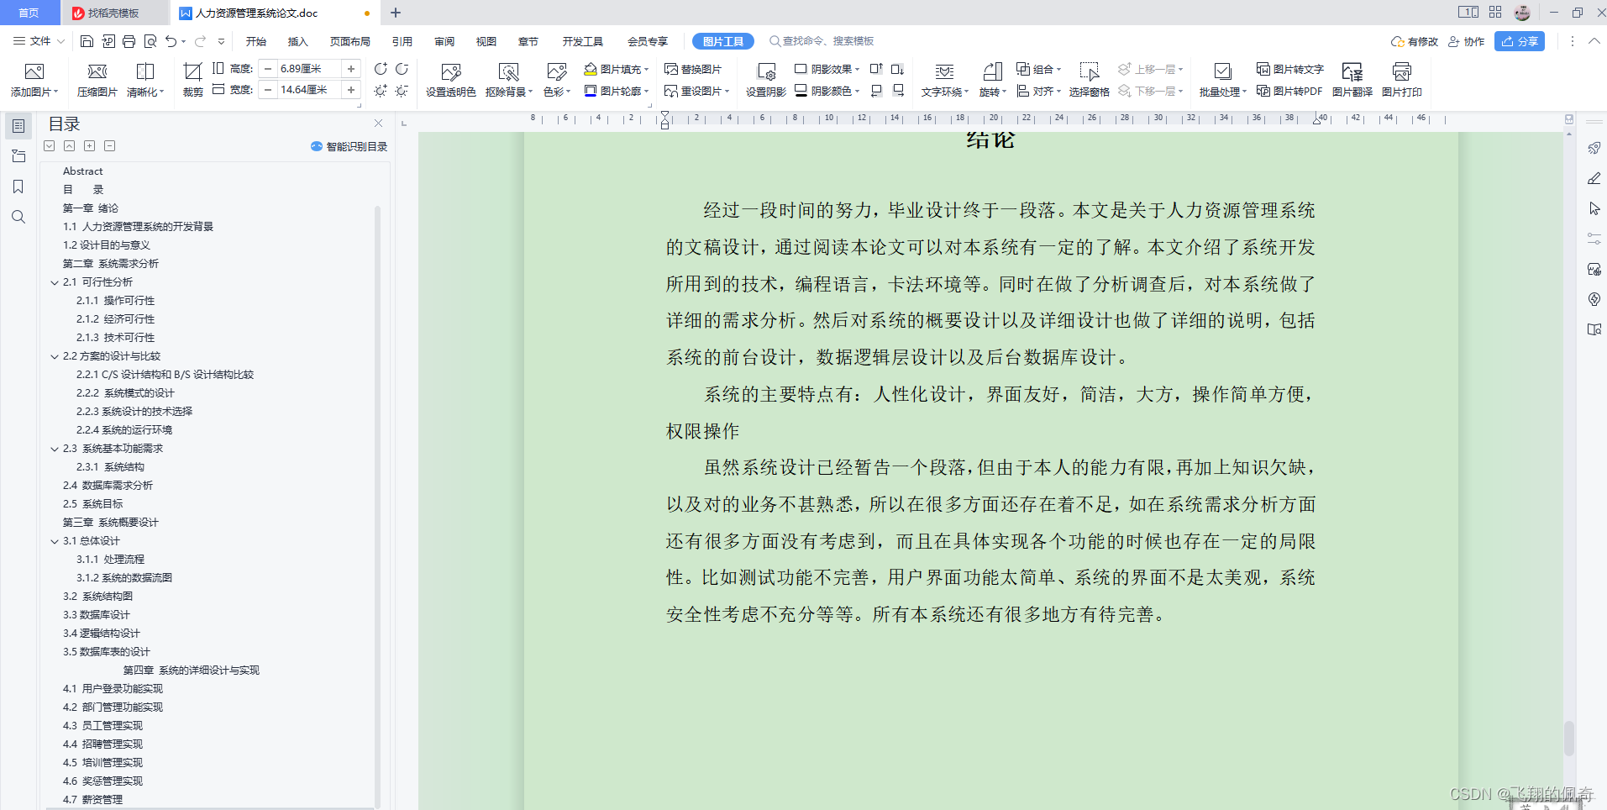The image size is (1607, 810).
Task: Click the Replace Picture (替换图片) button
Action: tap(693, 69)
